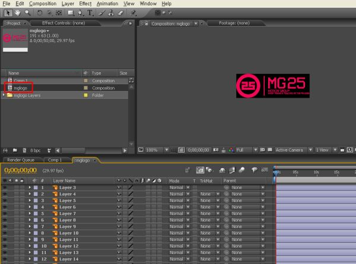The image size is (356, 264).
Task: Delete selected project item with trash icon
Action: point(49,150)
